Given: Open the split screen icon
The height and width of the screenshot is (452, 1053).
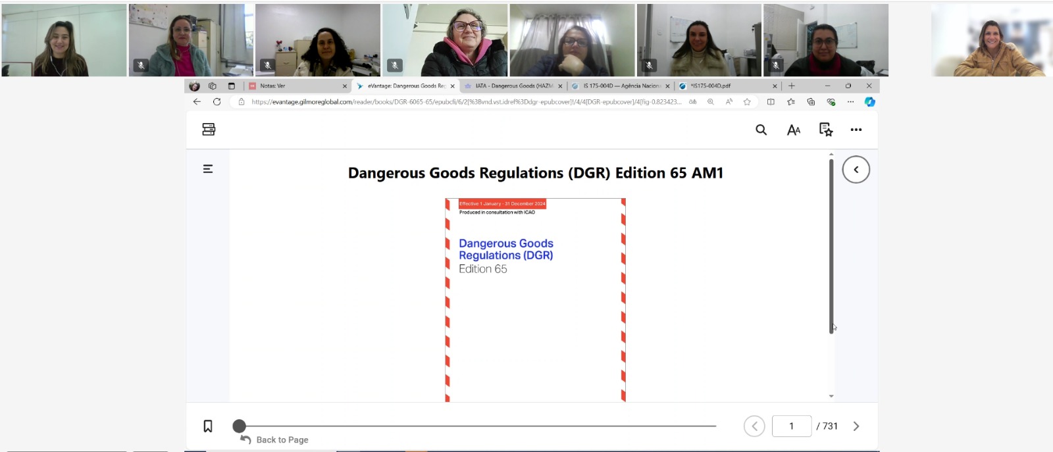Looking at the screenshot, I should pyautogui.click(x=771, y=102).
